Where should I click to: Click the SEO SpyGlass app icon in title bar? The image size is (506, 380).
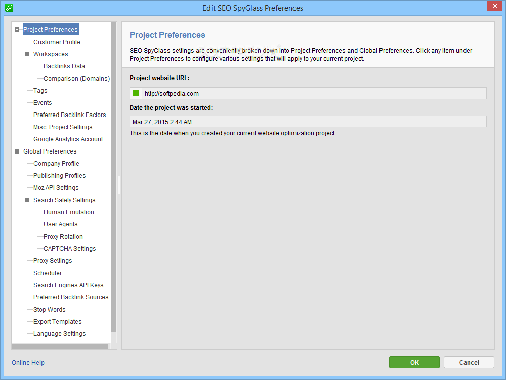[x=9, y=8]
